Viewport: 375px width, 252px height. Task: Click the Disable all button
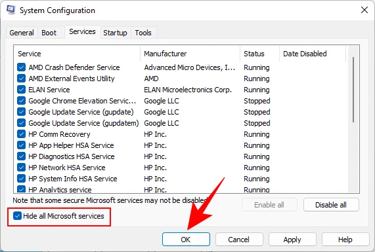[x=331, y=205]
